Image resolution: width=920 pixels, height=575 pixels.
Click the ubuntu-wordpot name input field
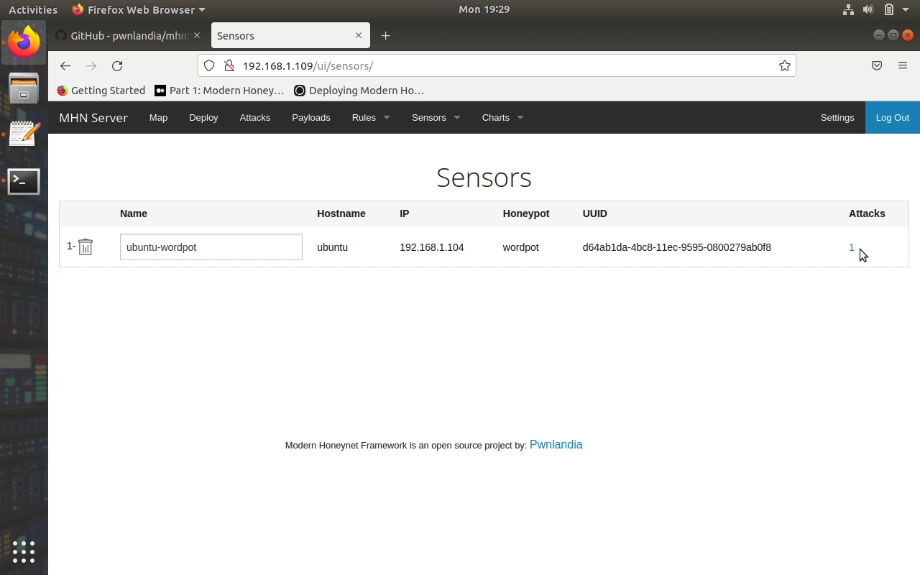point(211,247)
